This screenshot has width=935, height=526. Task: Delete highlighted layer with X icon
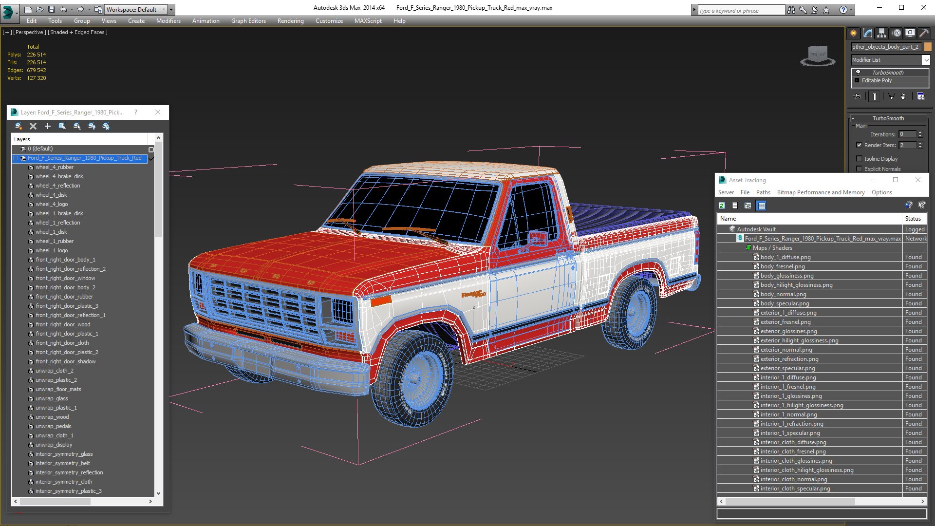click(33, 126)
